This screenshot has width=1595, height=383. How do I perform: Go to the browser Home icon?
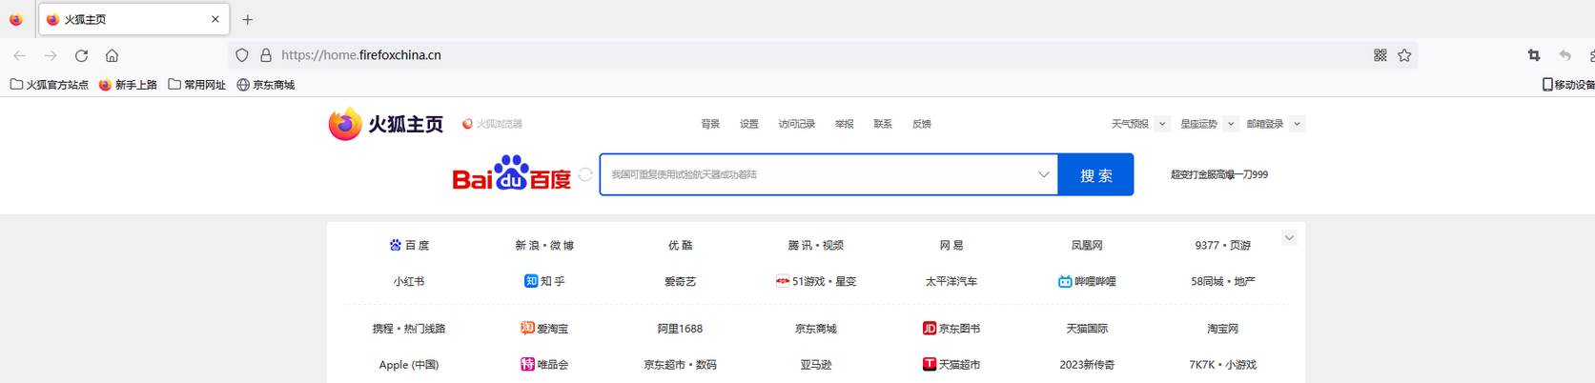(112, 55)
